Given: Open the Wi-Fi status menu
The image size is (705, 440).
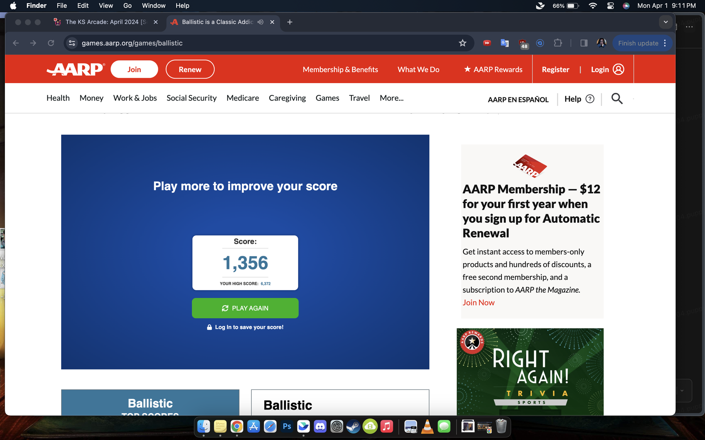Looking at the screenshot, I should click(x=593, y=6).
